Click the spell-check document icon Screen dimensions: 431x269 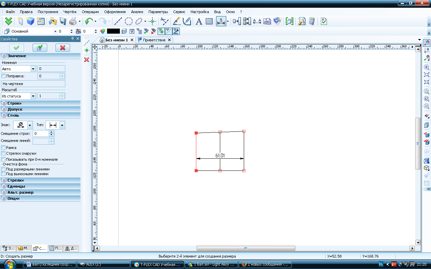point(324,21)
